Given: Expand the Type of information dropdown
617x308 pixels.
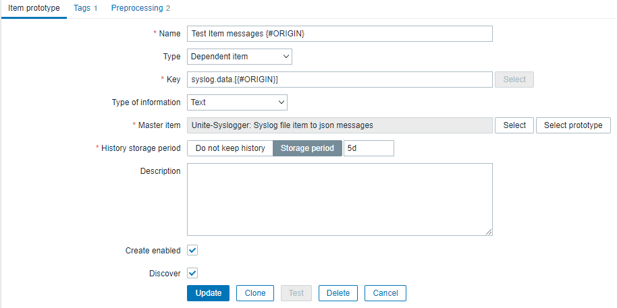Looking at the screenshot, I should click(x=237, y=102).
